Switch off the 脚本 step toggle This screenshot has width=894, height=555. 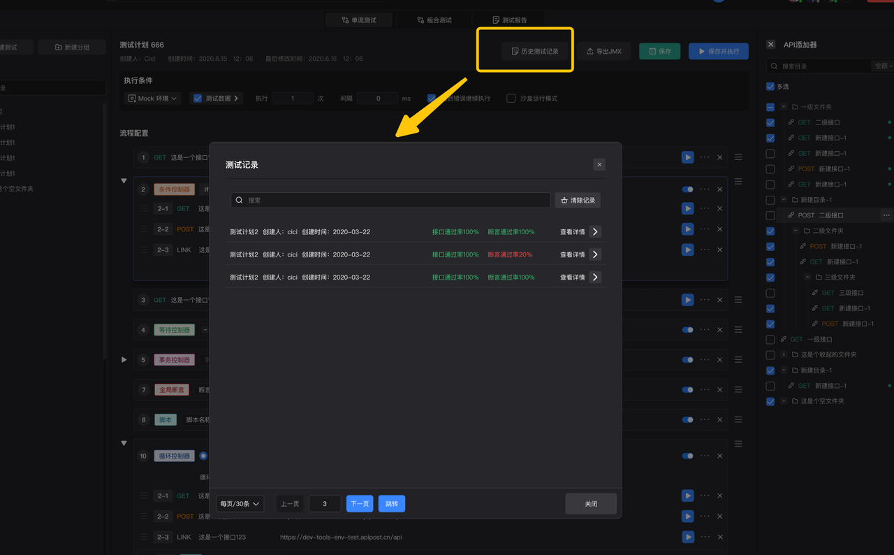point(688,420)
